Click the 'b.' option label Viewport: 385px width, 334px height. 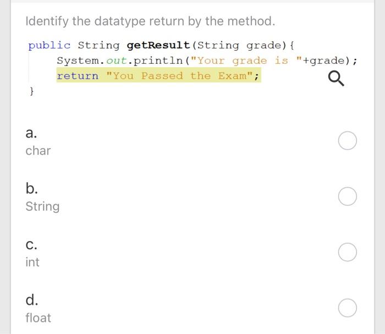point(32,188)
